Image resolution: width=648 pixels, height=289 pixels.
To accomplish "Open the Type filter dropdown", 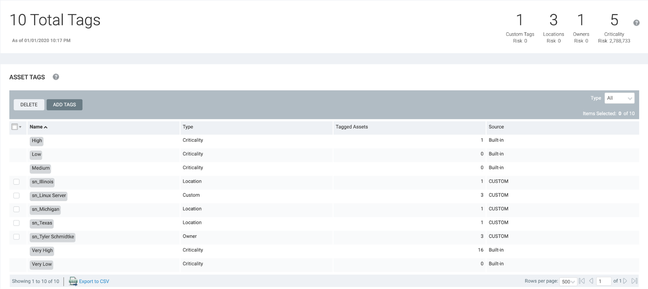I will [x=619, y=98].
